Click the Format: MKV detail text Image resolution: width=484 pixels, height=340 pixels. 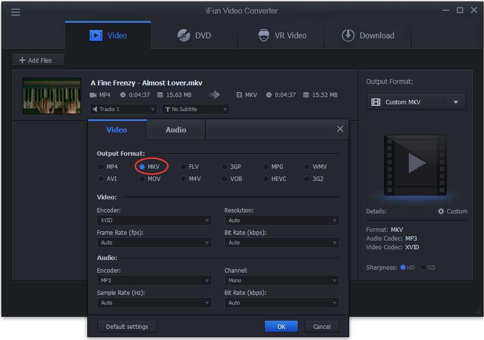385,230
